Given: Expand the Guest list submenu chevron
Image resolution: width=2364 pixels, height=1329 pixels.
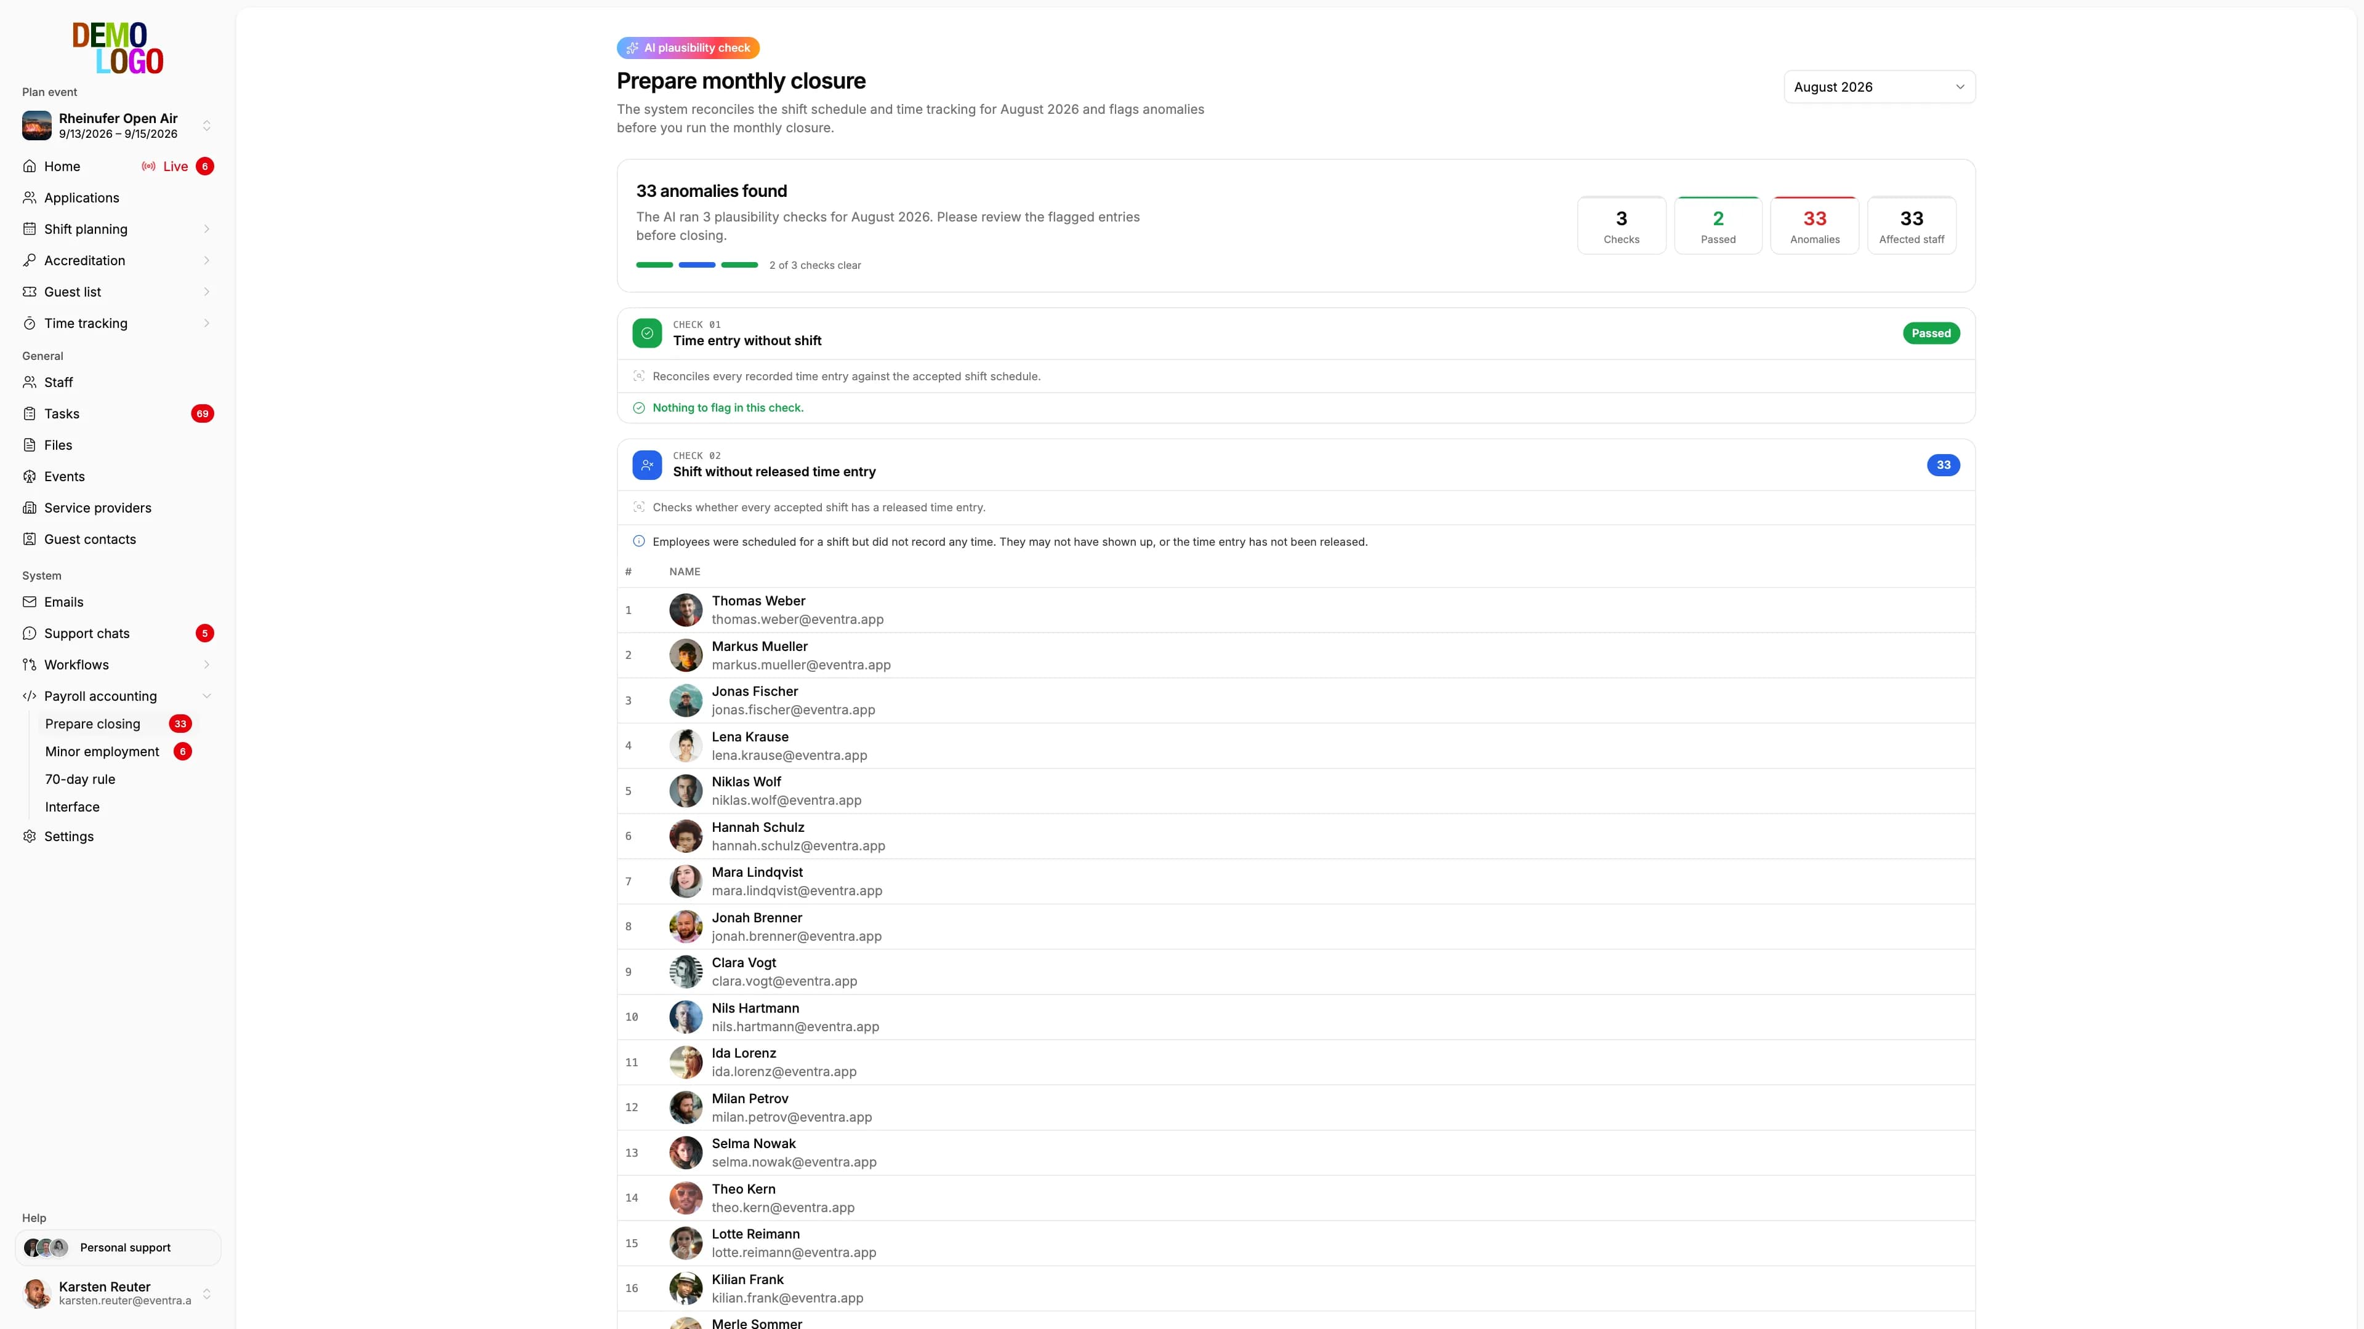Looking at the screenshot, I should click(206, 292).
